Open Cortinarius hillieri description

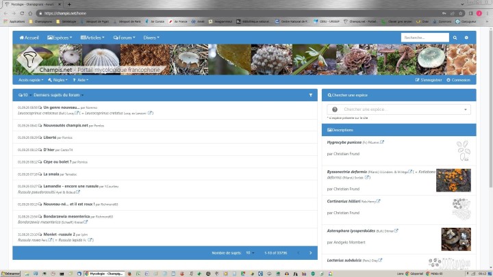pos(344,201)
